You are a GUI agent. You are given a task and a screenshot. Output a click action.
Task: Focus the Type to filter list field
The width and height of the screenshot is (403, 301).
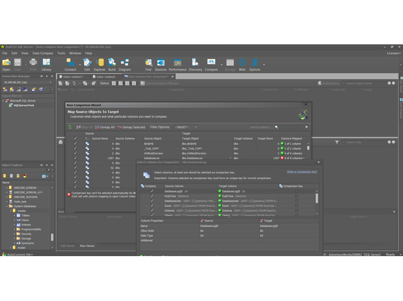pos(28,96)
